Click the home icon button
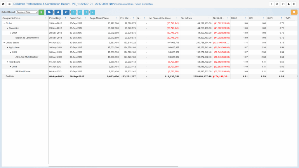Image resolution: width=299 pixels, height=168 pixels. pos(3,4)
